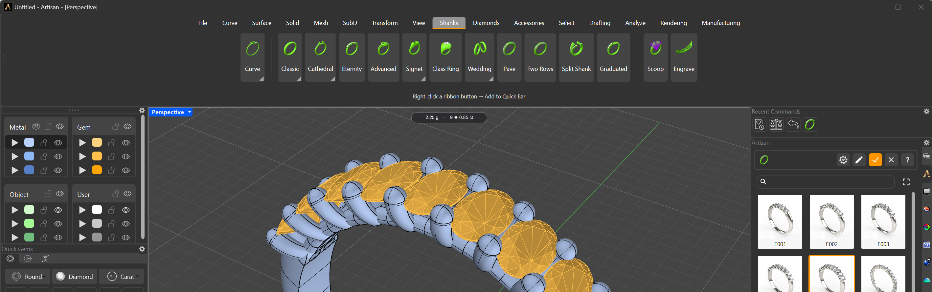Open the Split Shank tool
Screen dimensions: 932x292
pos(576,57)
